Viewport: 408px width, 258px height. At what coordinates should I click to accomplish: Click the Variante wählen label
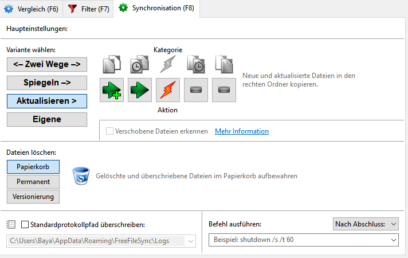[31, 50]
